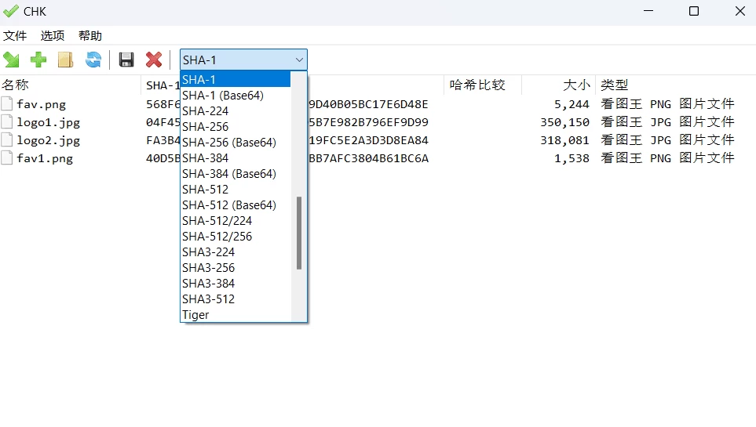Screen dimensions: 756x427
Task: Open the 选项 menu
Action: 53,36
